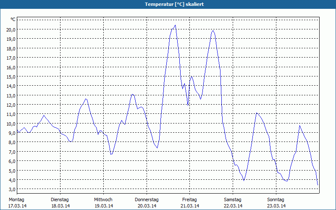
Task: Click the 16,0 value on the y-axis
Action: [x=11, y=68]
